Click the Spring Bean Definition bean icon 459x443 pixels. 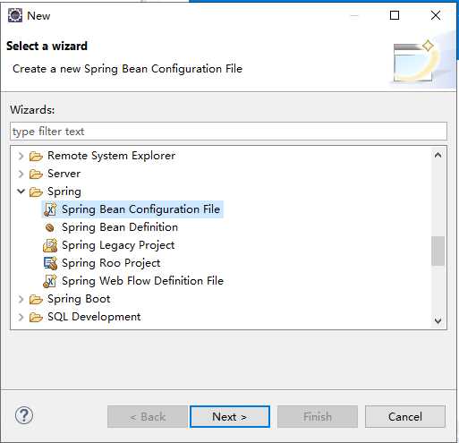(x=50, y=227)
